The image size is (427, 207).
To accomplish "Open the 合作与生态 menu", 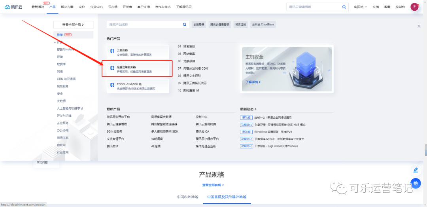I will pyautogui.click(x=163, y=7).
